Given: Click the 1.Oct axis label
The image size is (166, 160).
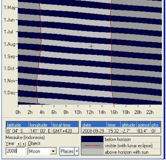Looking at the screenshot, I should click(9, 68).
